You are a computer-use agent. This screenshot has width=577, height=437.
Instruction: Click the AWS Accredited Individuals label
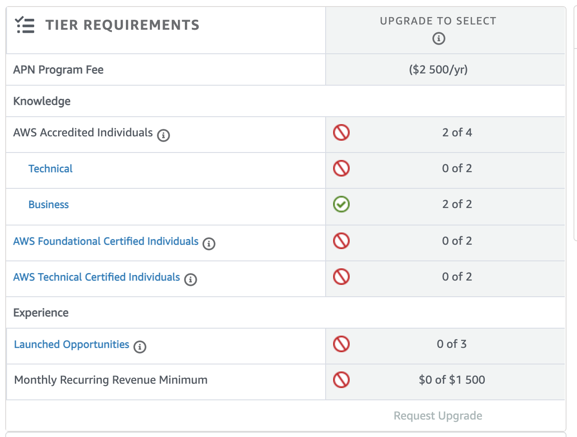[83, 132]
